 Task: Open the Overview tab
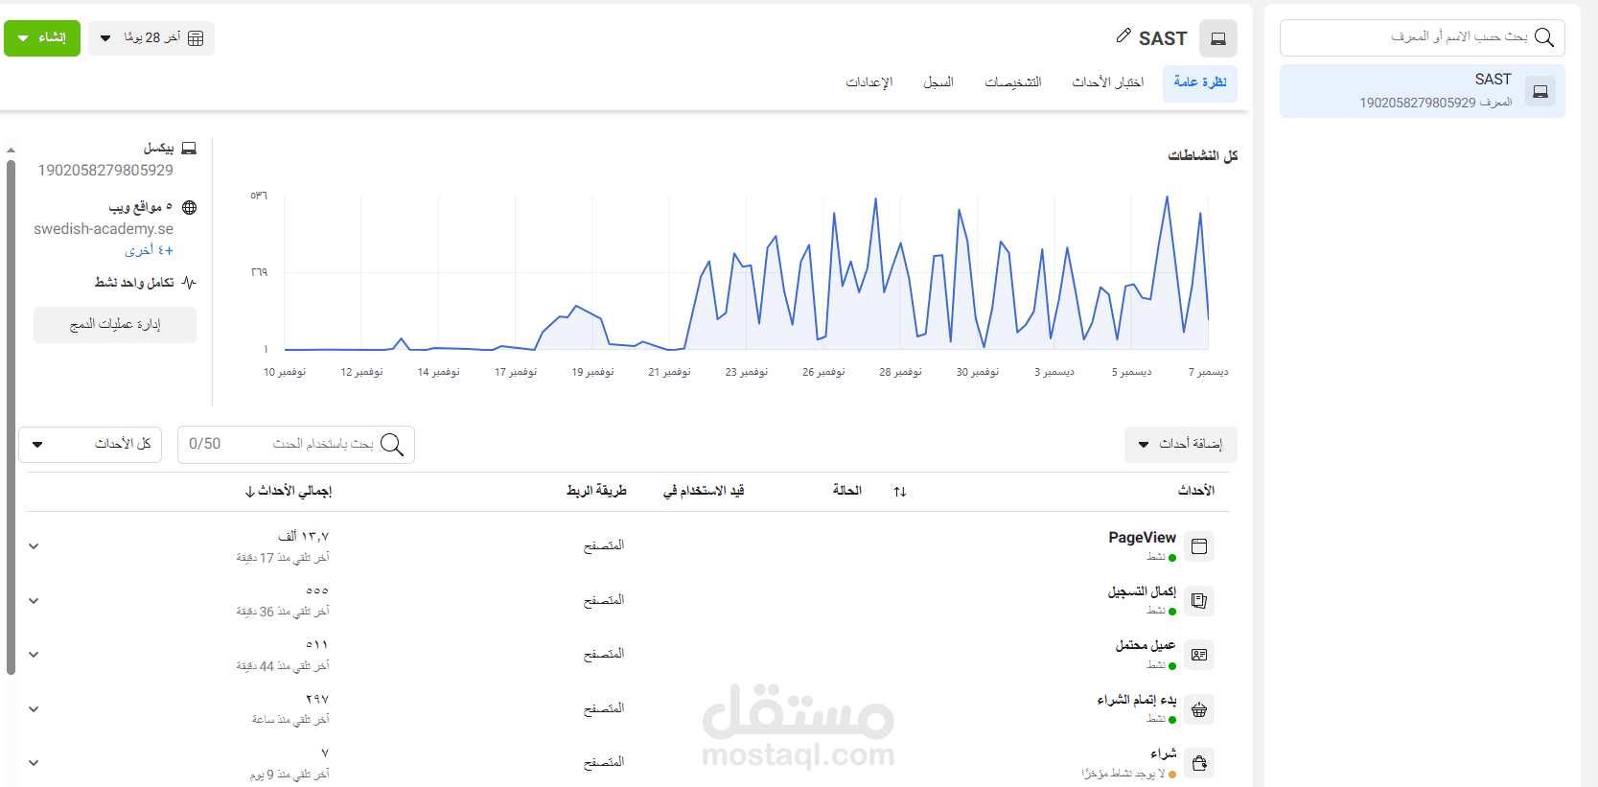[1200, 82]
